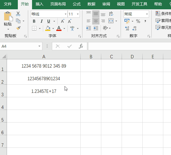The height and width of the screenshot is (155, 171).
Task: Open the 字体 dialog launcher
Action: 80,36
